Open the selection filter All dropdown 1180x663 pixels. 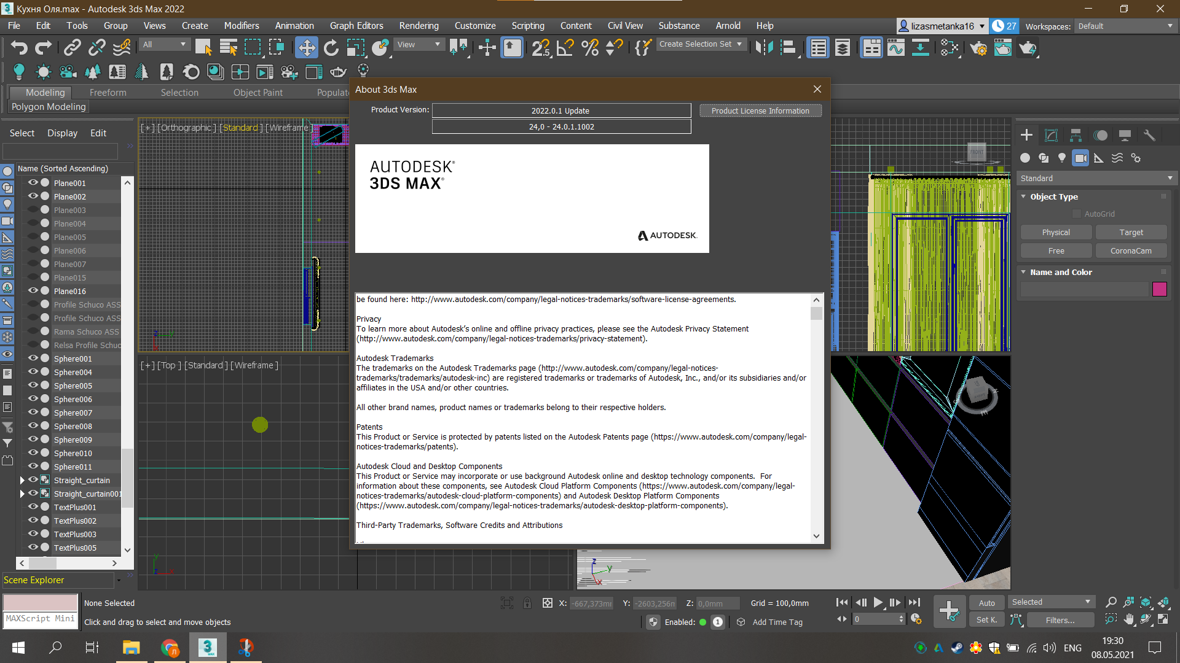[164, 44]
